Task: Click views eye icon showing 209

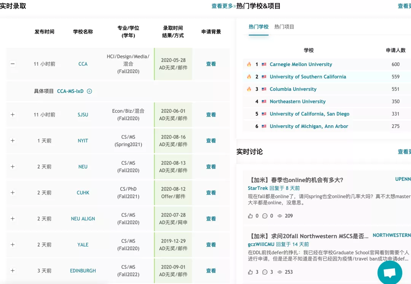Action: coord(280,216)
